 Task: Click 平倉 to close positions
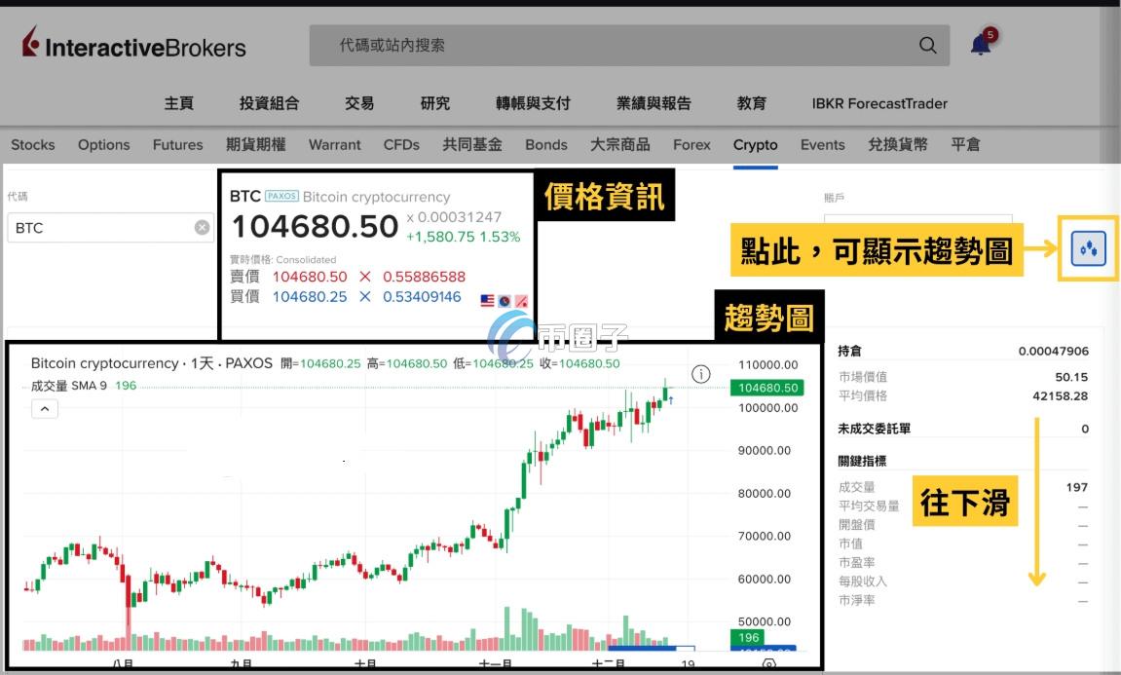965,144
